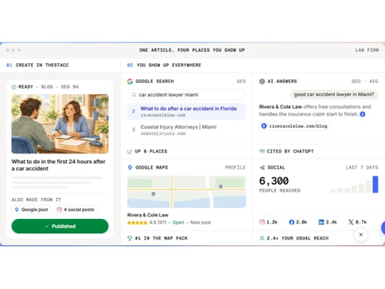Click the Social share icon
Viewport: 385px width, 289px height.
point(262,168)
